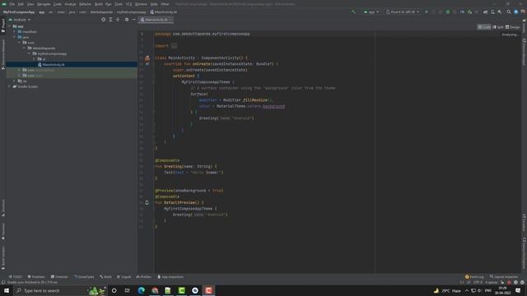Expand the manifests folder
Screen dimensions: 527x296
click(15, 32)
